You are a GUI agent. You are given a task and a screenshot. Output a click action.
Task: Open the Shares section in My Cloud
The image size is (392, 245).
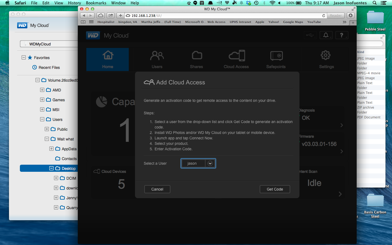pos(197,59)
